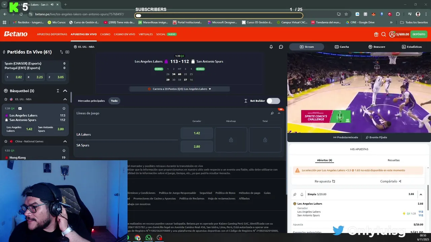The height and width of the screenshot is (242, 431).
Task: Collapse the Básquetbol (3) section
Action: (65, 91)
